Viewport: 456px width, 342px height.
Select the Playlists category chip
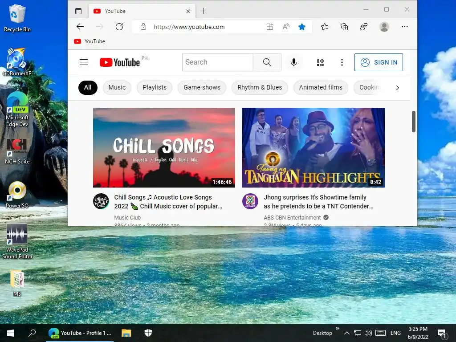tap(155, 88)
